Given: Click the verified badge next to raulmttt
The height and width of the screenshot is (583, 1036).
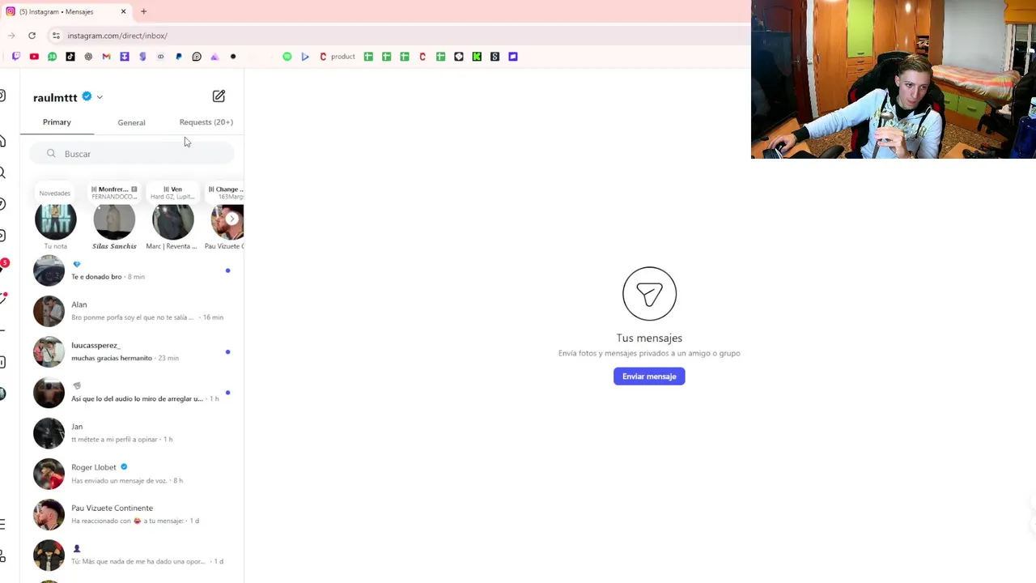Looking at the screenshot, I should pyautogui.click(x=87, y=96).
